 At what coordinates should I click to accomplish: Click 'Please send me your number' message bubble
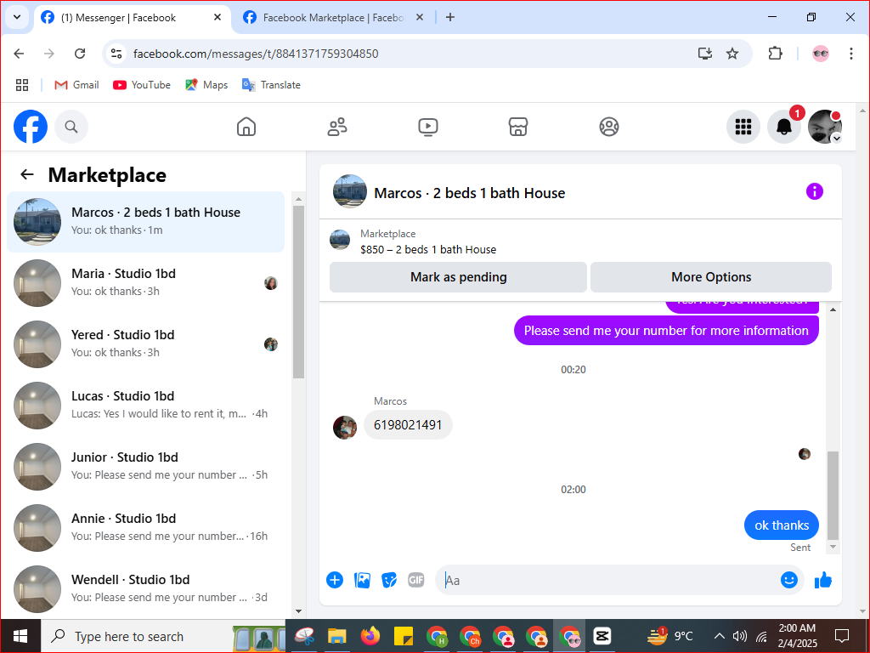click(666, 331)
